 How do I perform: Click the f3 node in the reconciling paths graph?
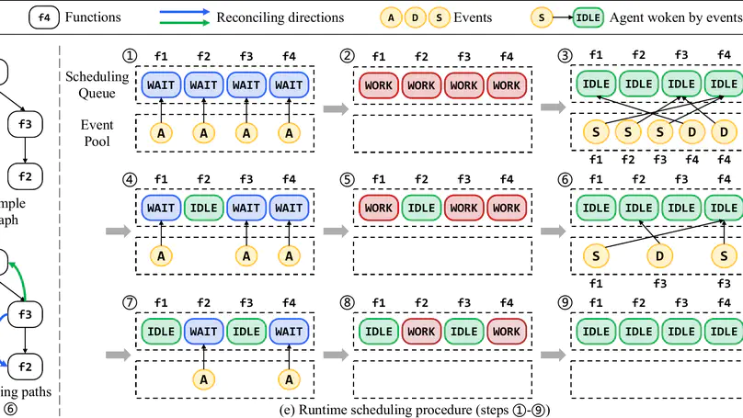pyautogui.click(x=25, y=314)
